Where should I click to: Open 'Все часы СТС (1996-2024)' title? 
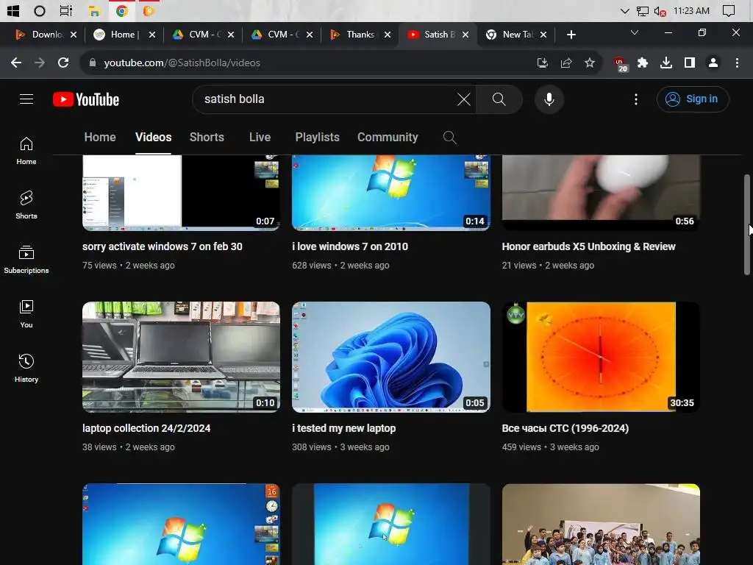(x=565, y=428)
